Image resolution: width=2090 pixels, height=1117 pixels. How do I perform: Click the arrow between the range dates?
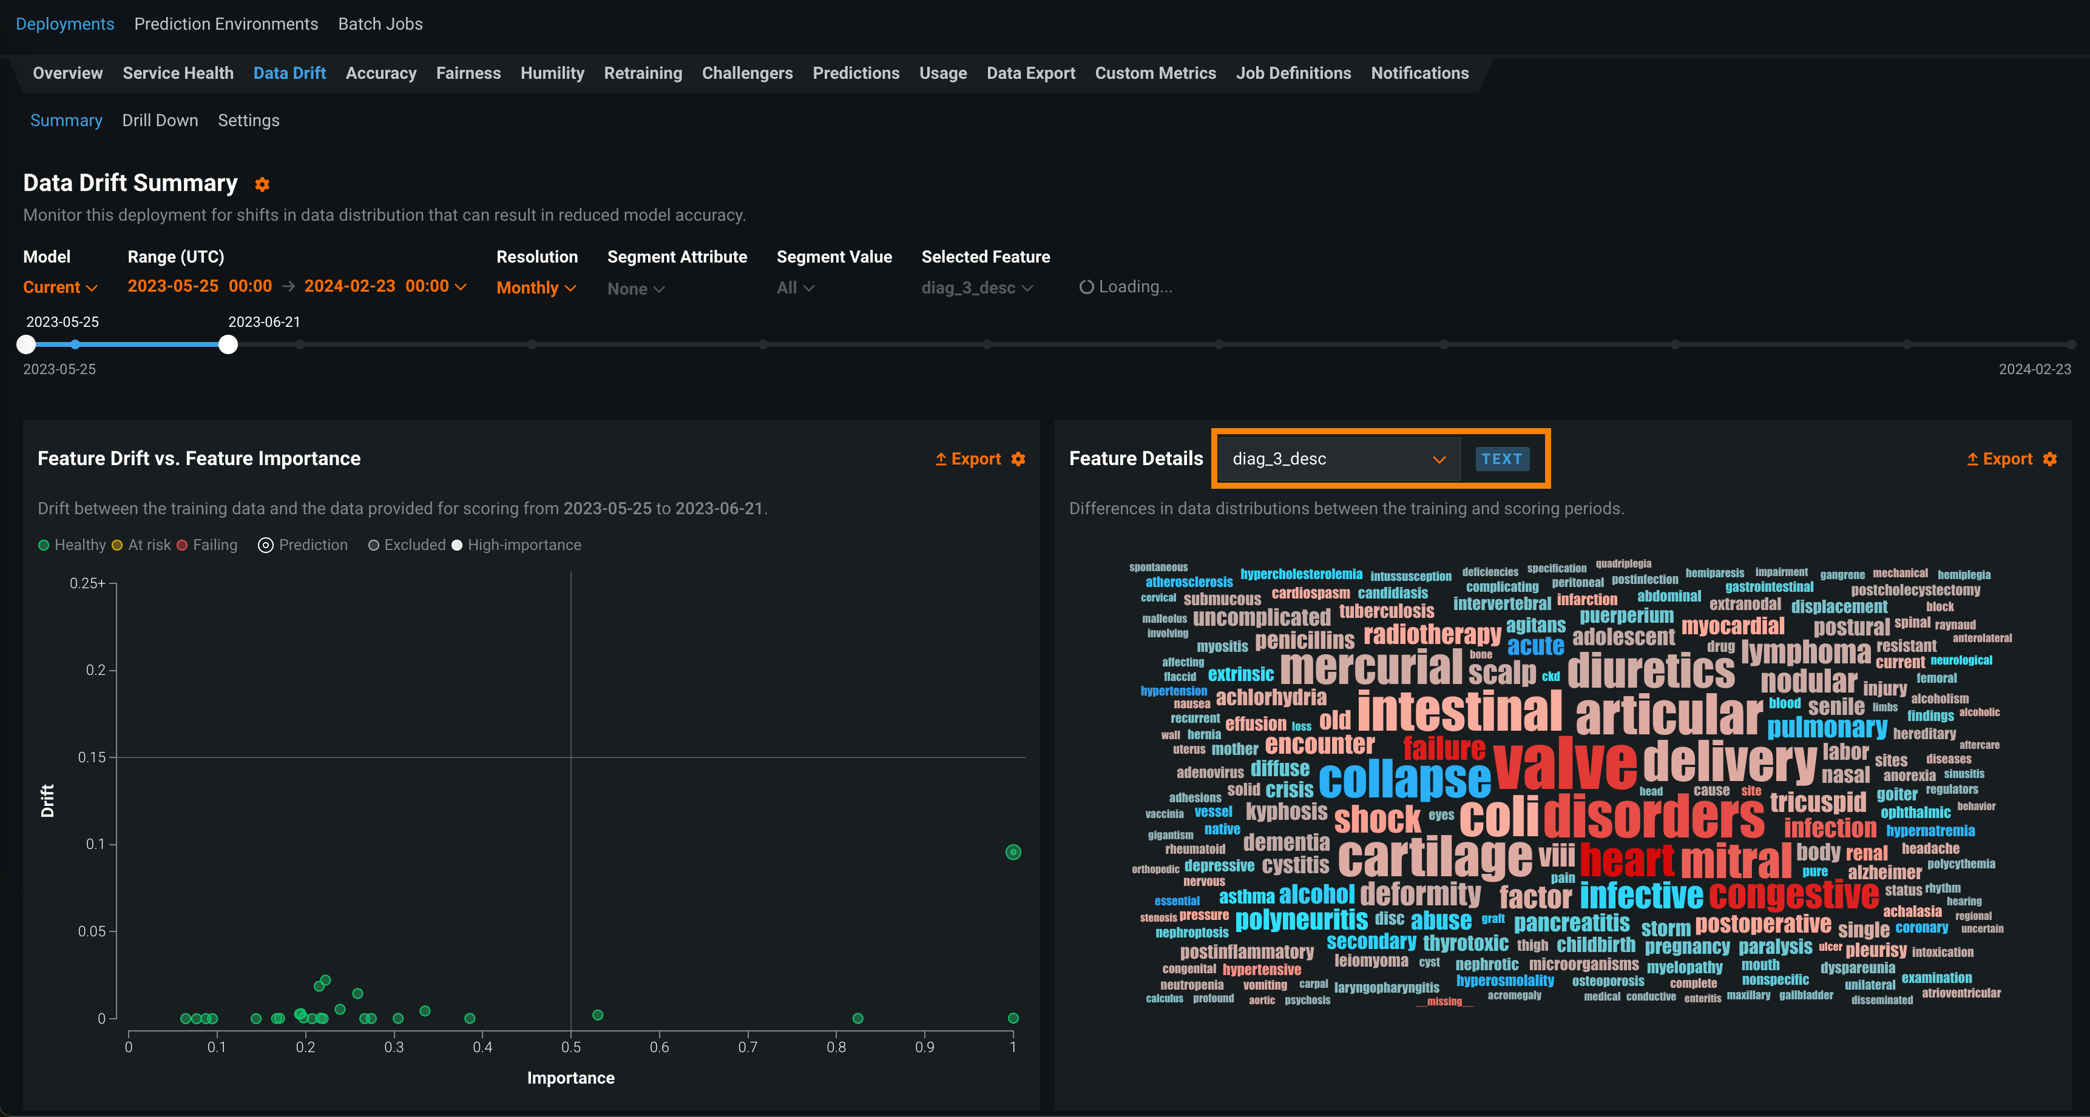click(x=288, y=287)
